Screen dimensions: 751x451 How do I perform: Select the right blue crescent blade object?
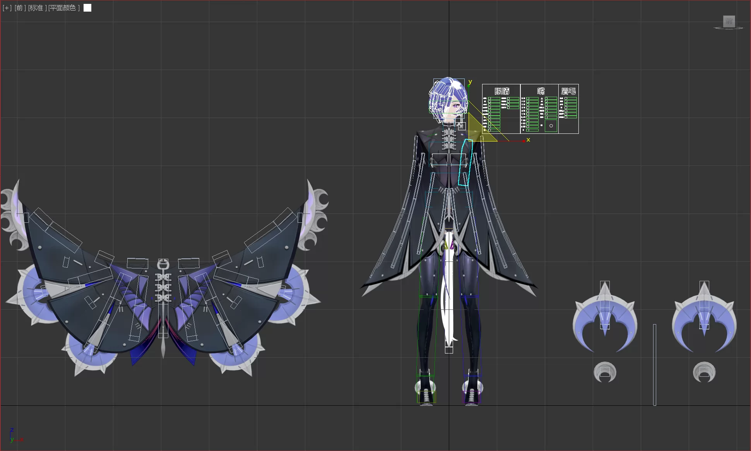pos(704,317)
